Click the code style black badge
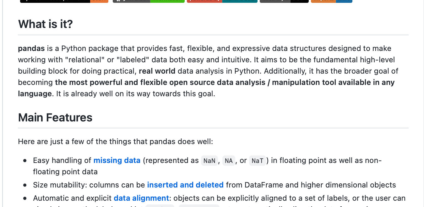Image resolution: width=424 pixels, height=207 pixels. [x=284, y=1]
